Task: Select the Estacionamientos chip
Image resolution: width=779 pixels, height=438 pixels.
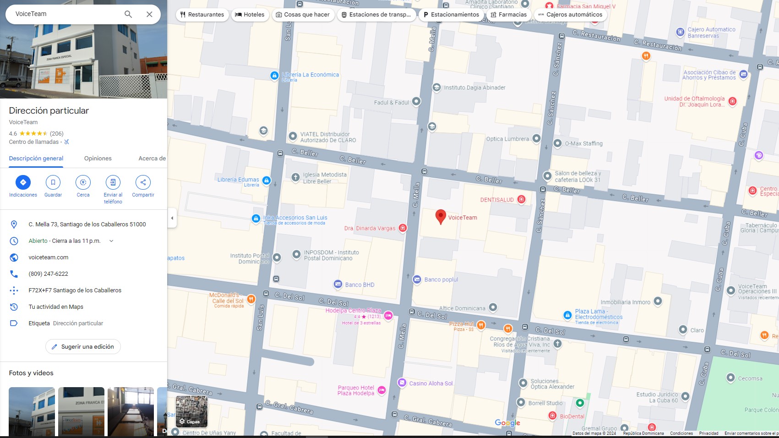Action: [451, 15]
